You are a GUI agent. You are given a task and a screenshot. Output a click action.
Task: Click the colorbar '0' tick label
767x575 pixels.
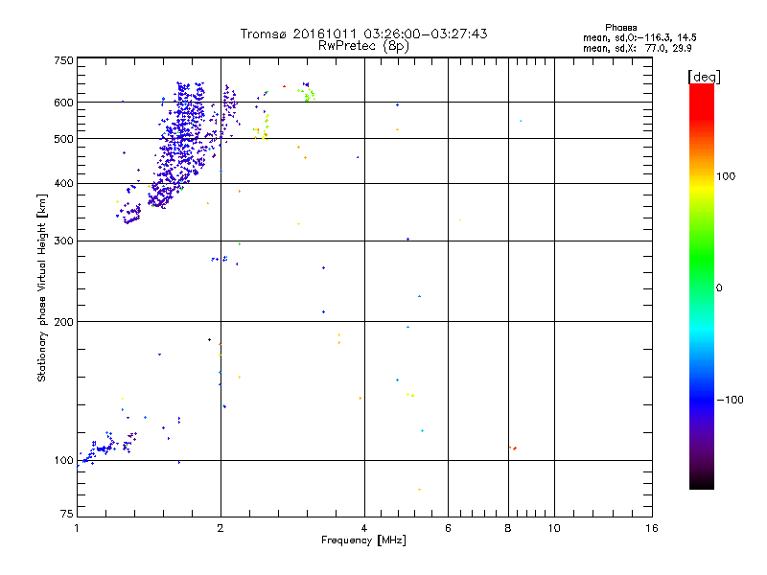click(x=719, y=288)
